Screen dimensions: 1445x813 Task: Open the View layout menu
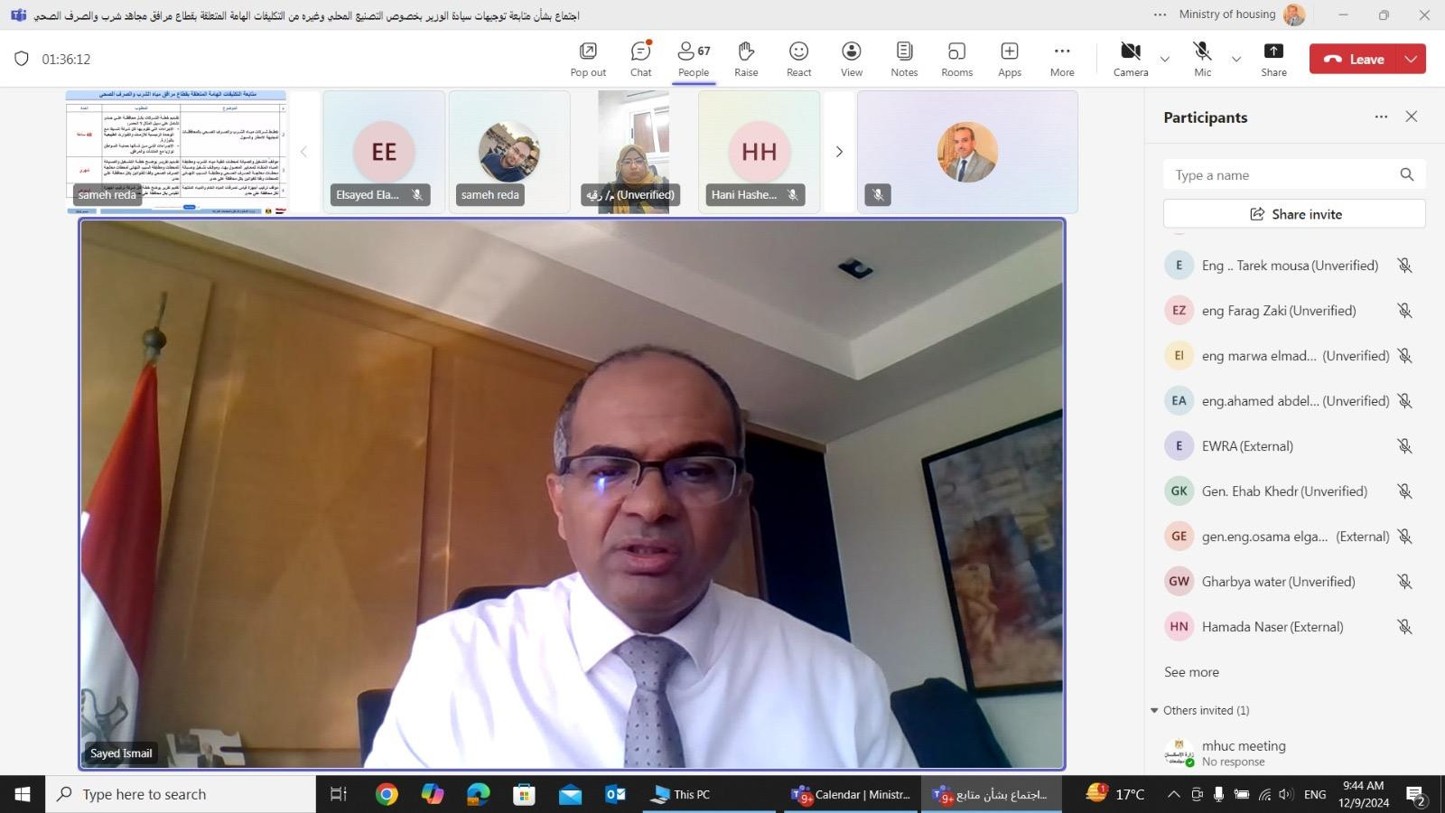pos(851,59)
